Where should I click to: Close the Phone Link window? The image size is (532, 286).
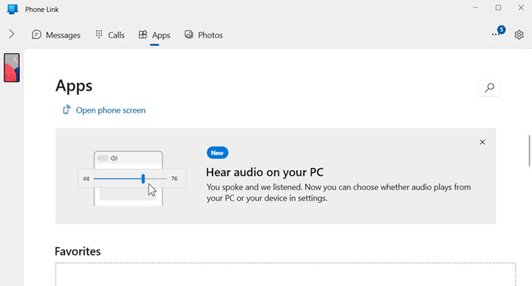[x=521, y=8]
